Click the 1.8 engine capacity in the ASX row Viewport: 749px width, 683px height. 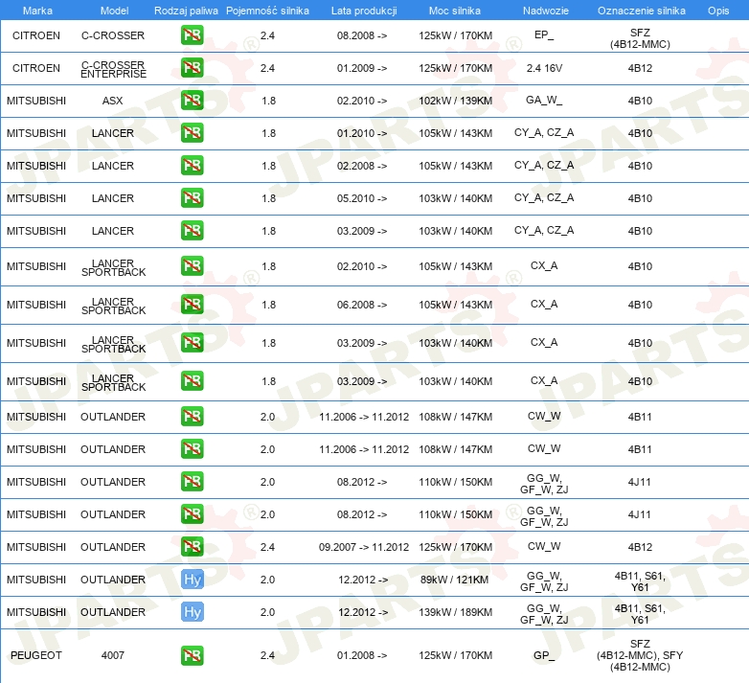(x=269, y=101)
